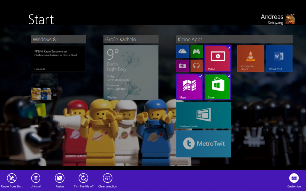This screenshot has width=306, height=191.
Task: Click the Andreas user account name
Action: tap(272, 17)
